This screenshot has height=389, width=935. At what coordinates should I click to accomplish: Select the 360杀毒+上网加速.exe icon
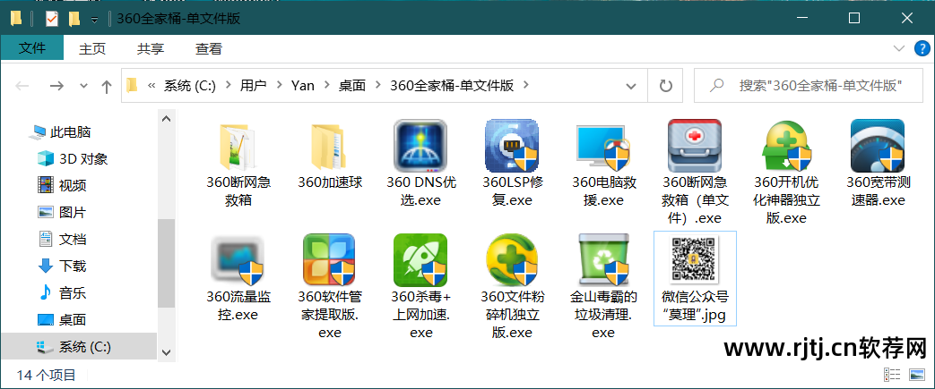(x=420, y=260)
